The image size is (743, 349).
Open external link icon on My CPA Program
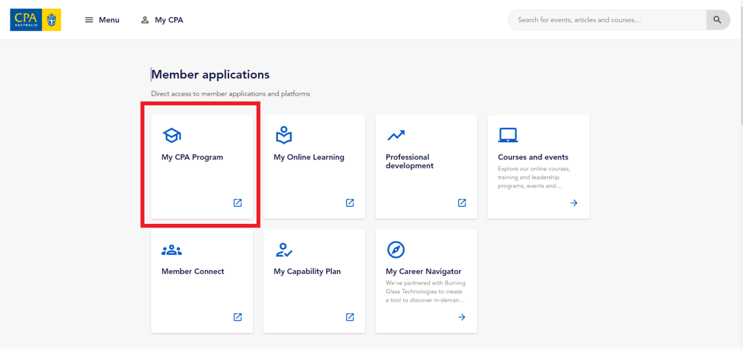[237, 203]
